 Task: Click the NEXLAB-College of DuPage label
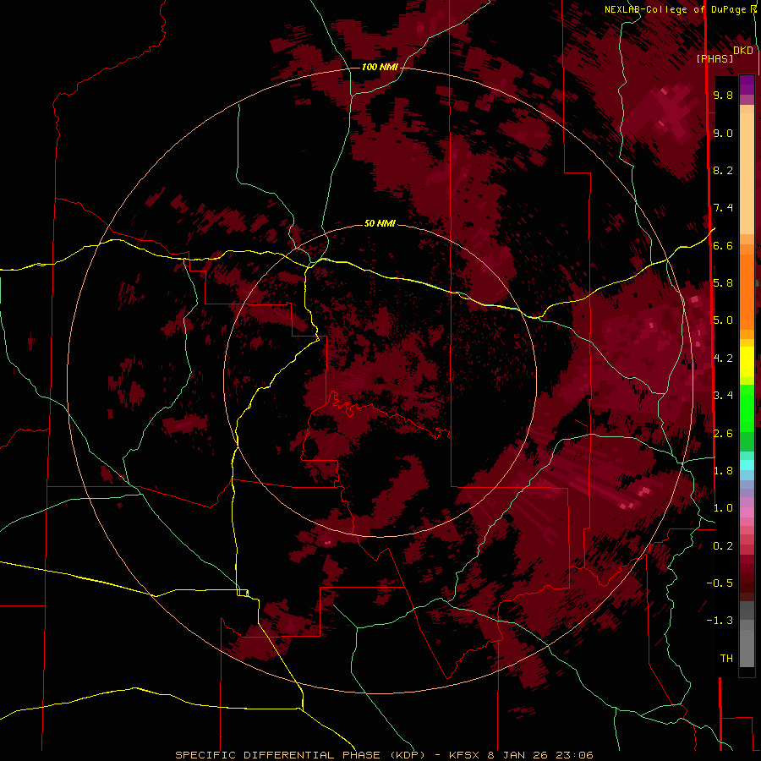[x=680, y=9]
